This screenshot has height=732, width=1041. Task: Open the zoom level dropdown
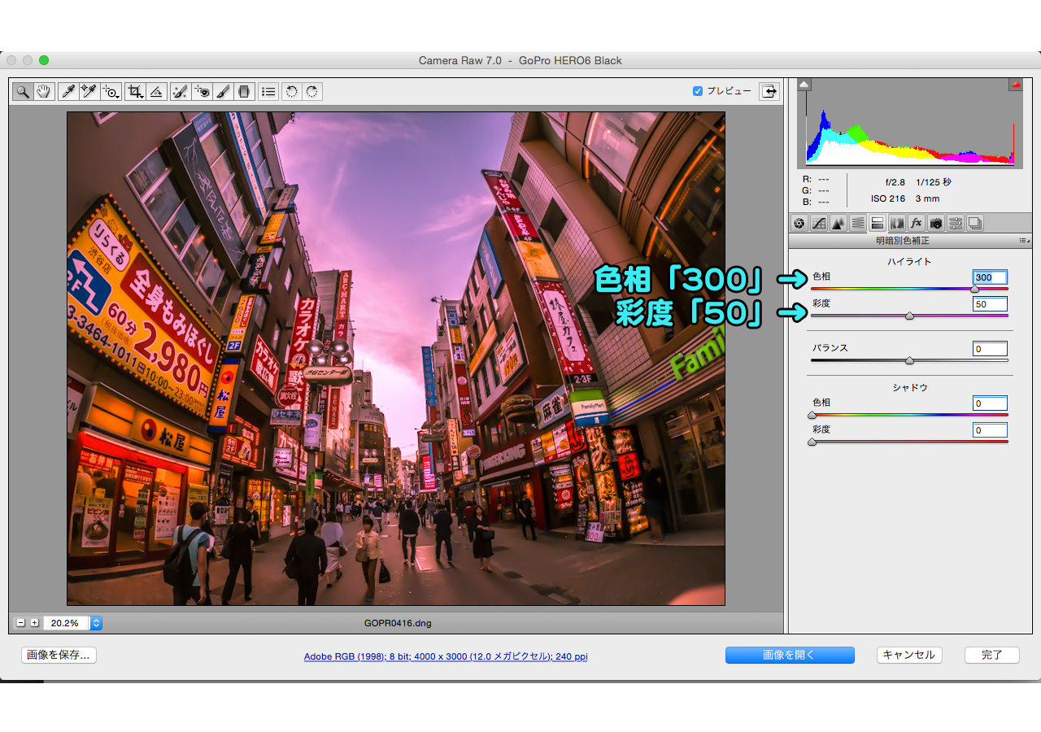coord(97,623)
